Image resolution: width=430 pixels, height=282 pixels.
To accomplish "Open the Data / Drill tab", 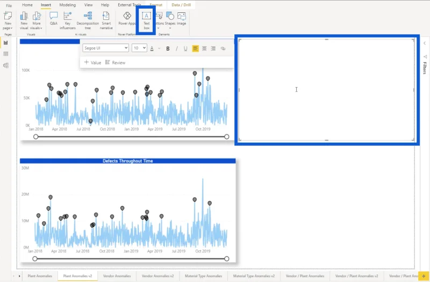I will tap(181, 5).
